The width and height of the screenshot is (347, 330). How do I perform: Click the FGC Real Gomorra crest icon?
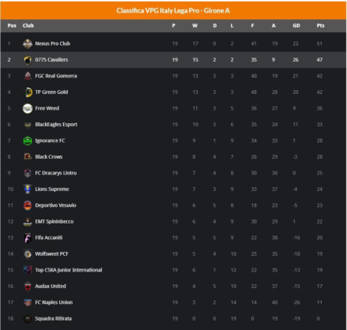[x=28, y=76]
